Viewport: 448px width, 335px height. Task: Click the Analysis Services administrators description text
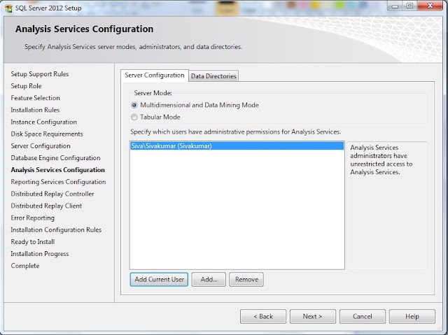point(381,159)
